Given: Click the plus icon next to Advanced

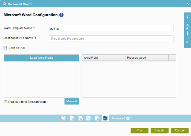Looking at the screenshot, I should (x=128, y=118).
